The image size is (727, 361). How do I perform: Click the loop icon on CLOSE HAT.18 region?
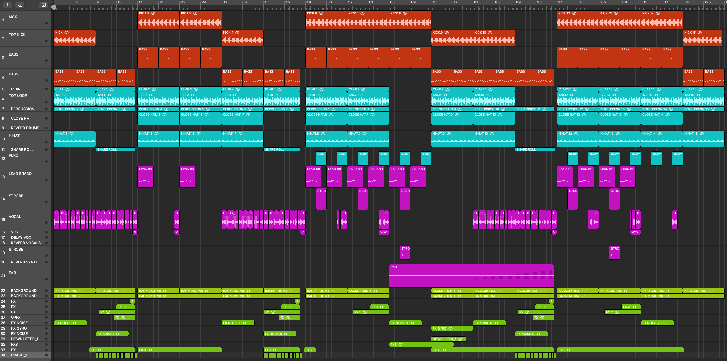pyautogui.click(x=164, y=115)
